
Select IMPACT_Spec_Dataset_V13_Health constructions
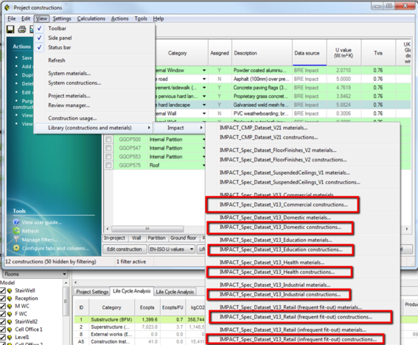[277, 272]
